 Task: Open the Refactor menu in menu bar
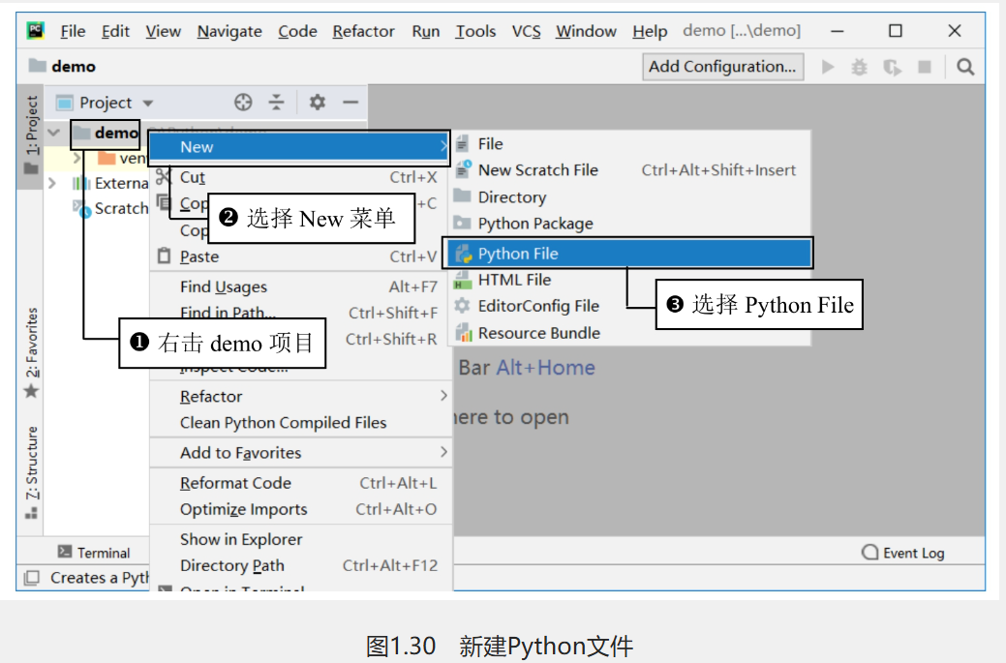click(x=363, y=31)
